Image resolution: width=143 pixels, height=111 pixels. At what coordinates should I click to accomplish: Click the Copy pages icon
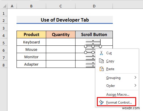coord(101,61)
